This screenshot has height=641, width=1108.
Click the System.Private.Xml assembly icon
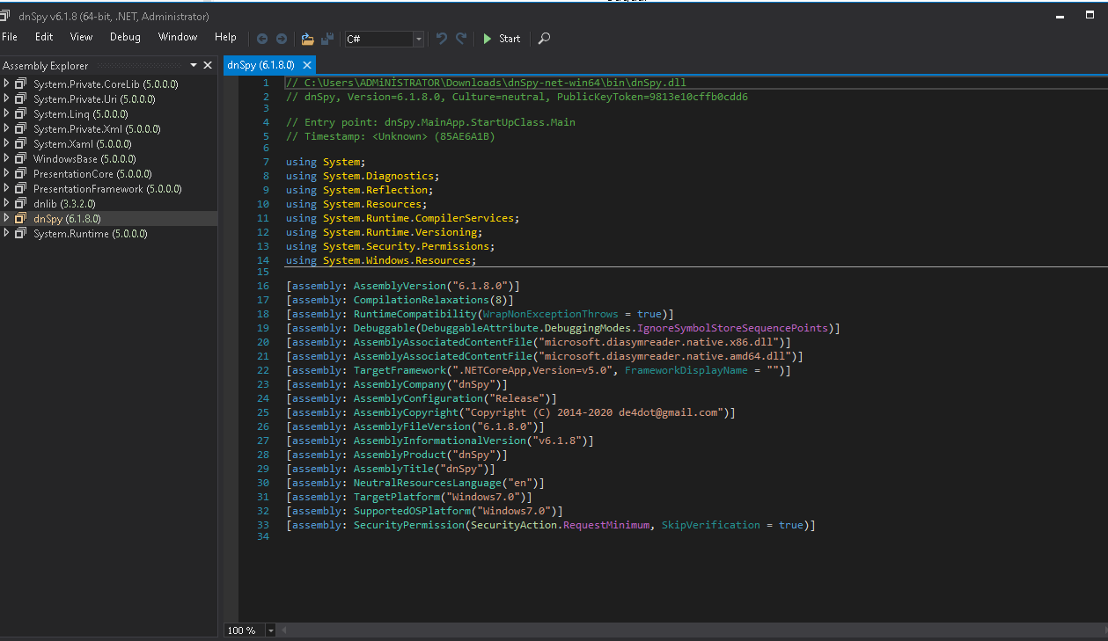(x=21, y=128)
